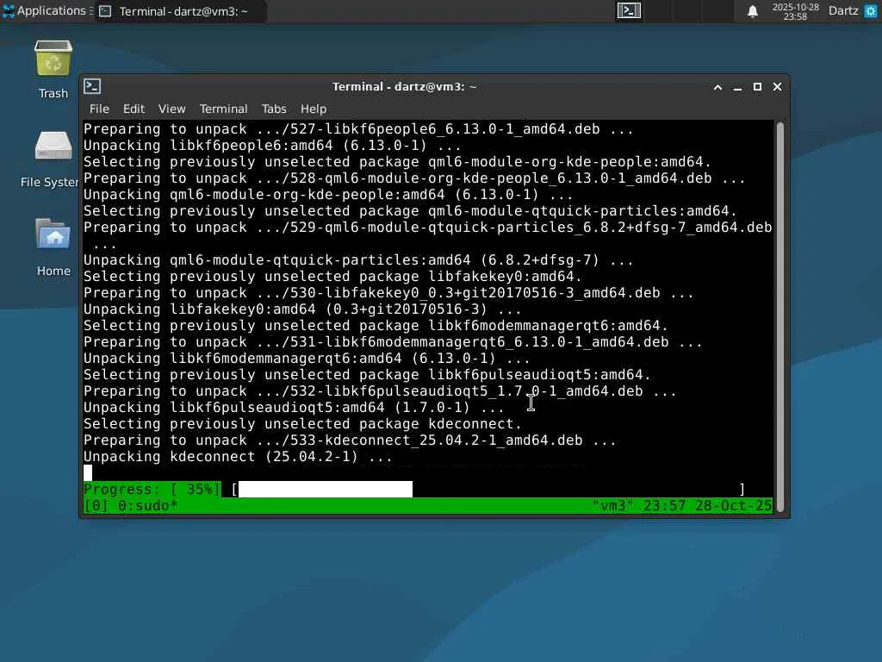Open the Terminal menu

[x=223, y=109]
